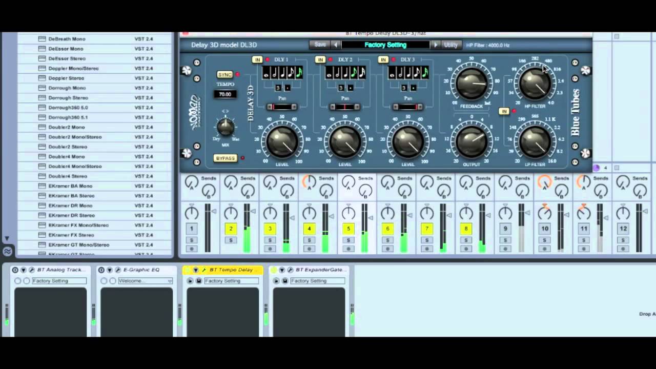Click BT Tempo Delay save preset icon

click(x=198, y=281)
